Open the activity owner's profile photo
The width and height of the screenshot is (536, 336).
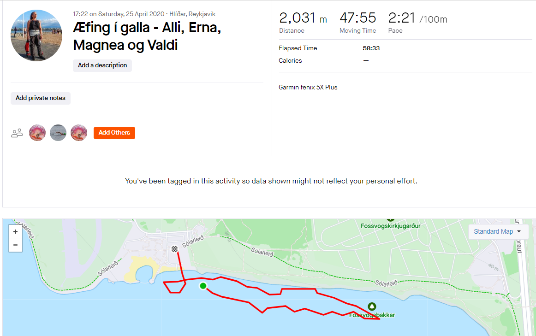pyautogui.click(x=36, y=35)
